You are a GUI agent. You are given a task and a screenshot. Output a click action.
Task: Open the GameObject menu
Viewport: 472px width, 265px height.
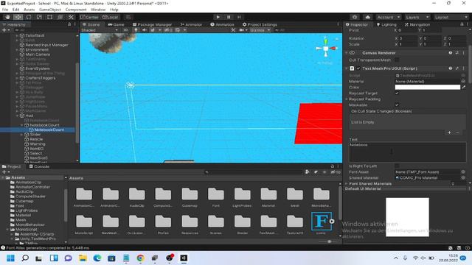coord(50,10)
